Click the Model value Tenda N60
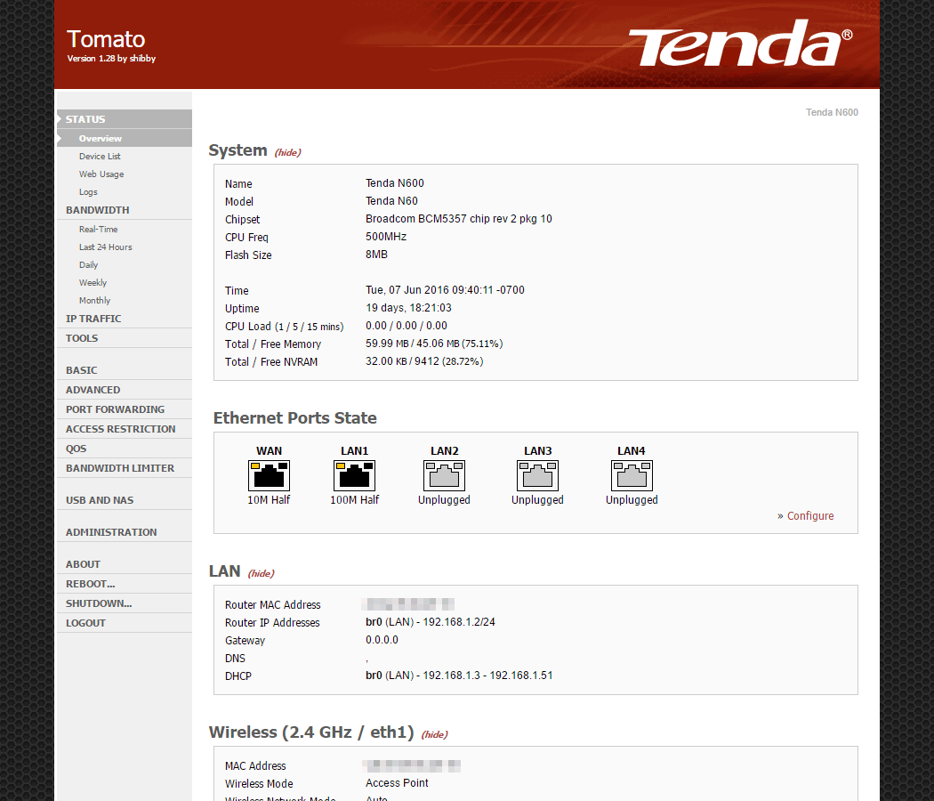 click(391, 201)
